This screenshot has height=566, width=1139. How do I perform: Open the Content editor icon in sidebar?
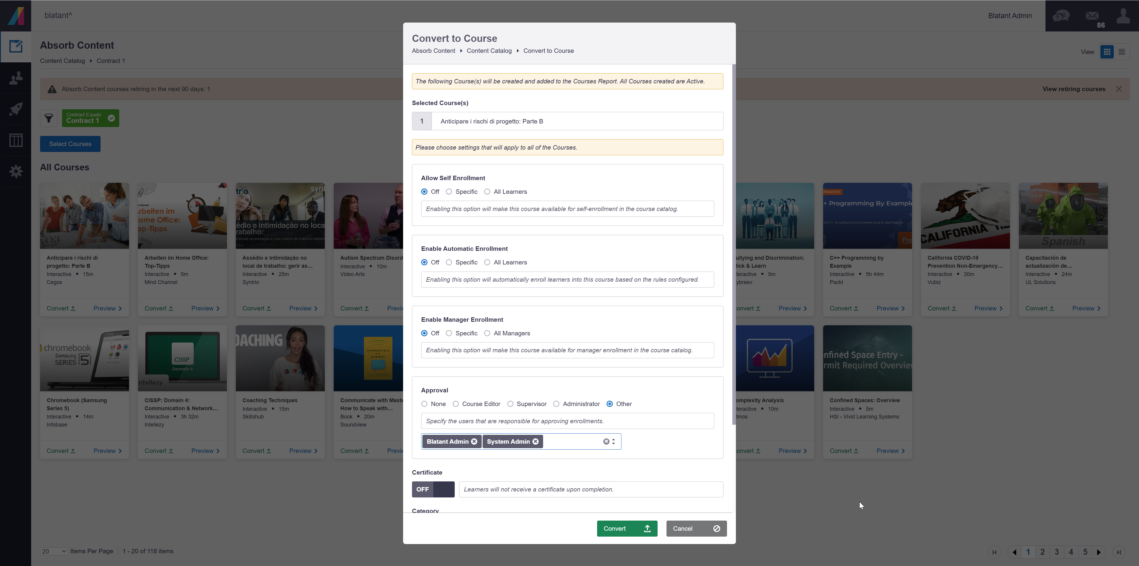(16, 47)
